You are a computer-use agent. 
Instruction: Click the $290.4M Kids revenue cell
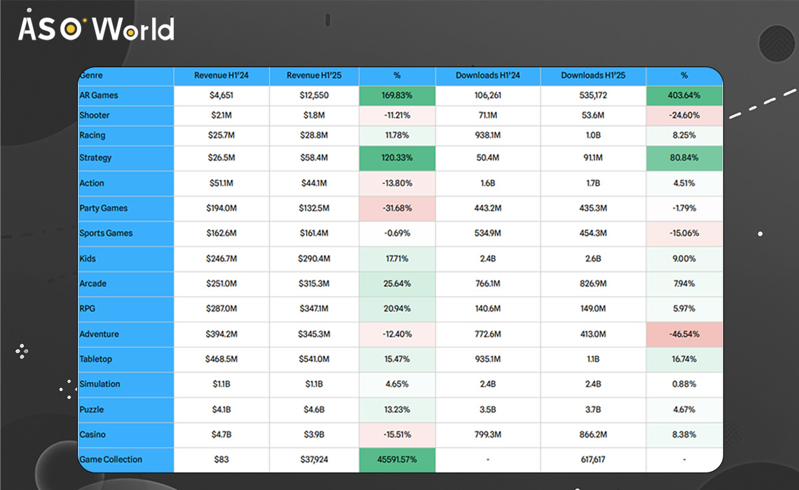click(314, 258)
